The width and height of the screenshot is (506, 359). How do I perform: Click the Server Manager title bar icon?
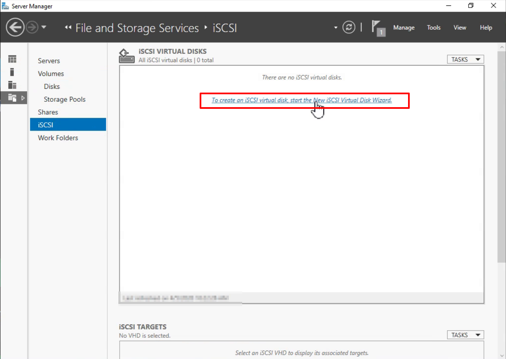[x=5, y=6]
